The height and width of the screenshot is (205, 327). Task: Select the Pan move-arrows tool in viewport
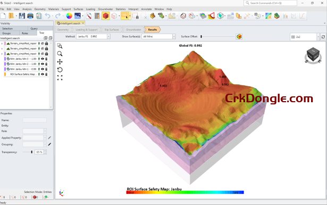point(60,62)
